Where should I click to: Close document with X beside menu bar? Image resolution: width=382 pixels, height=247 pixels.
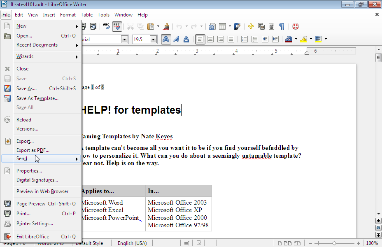tap(377, 15)
